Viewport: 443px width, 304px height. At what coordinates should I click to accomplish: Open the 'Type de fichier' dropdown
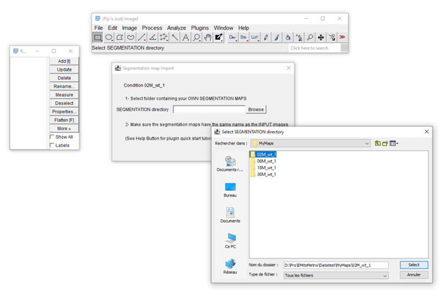[x=385, y=276]
